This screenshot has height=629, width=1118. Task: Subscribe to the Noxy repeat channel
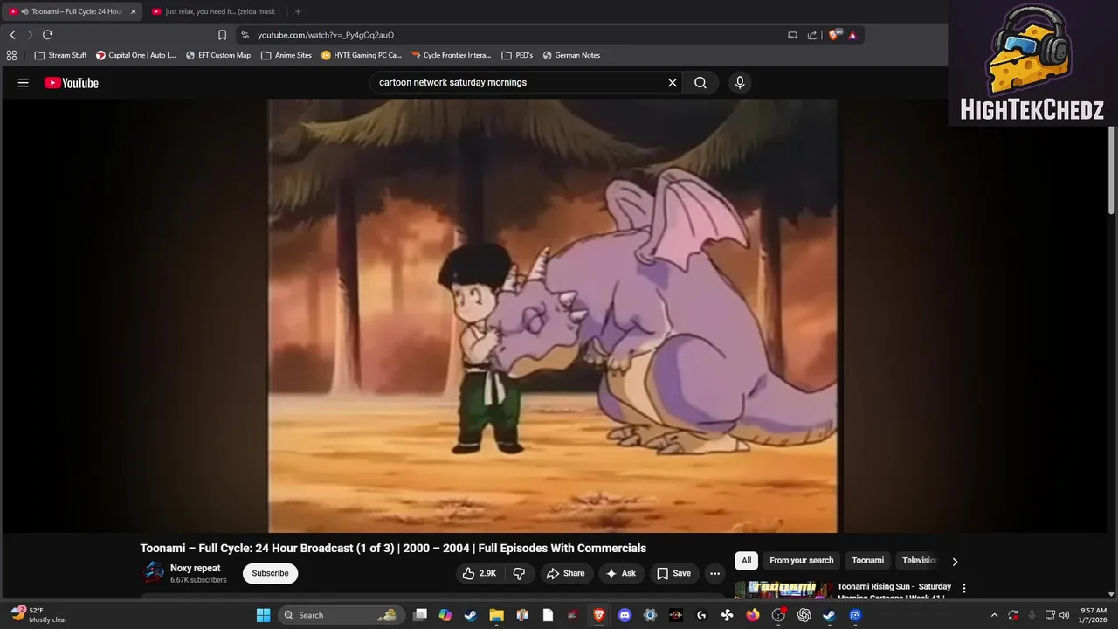tap(270, 573)
